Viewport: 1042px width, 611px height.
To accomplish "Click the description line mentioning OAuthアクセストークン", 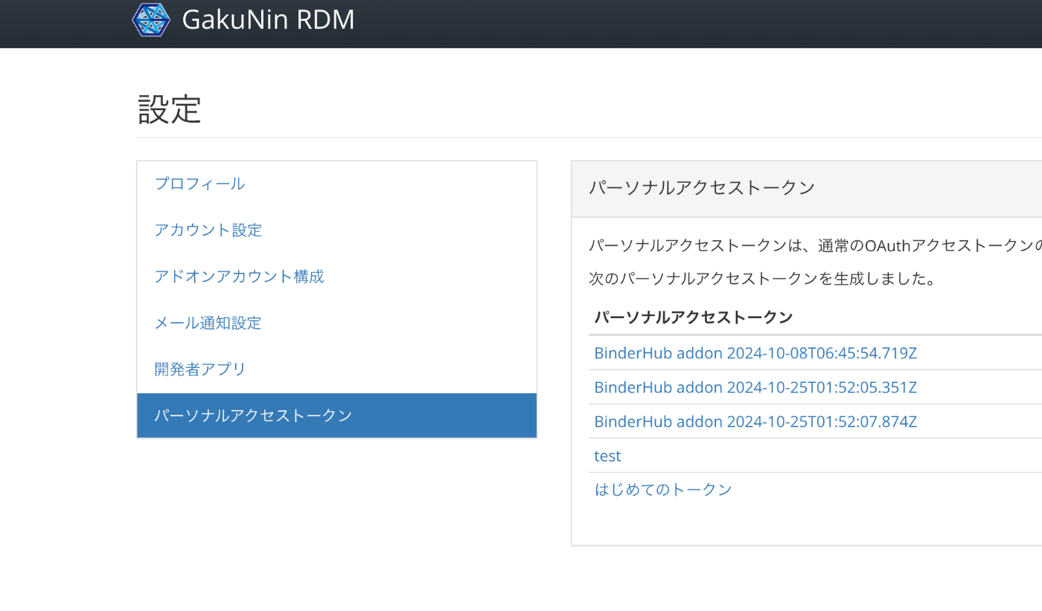I will [815, 245].
